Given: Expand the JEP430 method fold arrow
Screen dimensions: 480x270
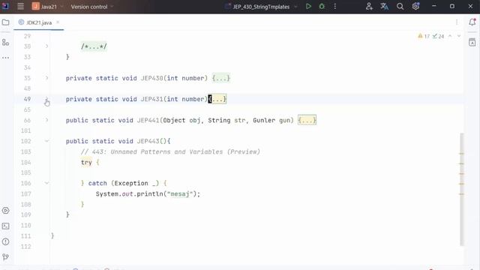Looking at the screenshot, I should (46, 78).
